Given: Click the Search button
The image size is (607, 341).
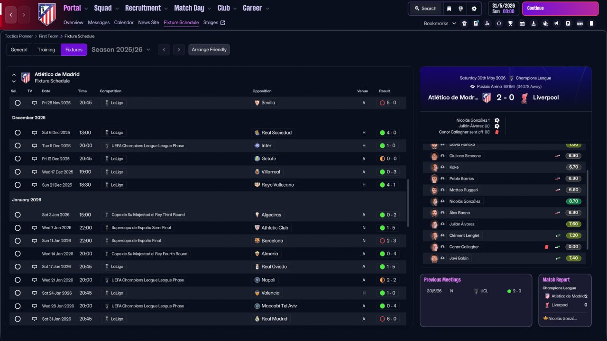Looking at the screenshot, I should click(425, 9).
